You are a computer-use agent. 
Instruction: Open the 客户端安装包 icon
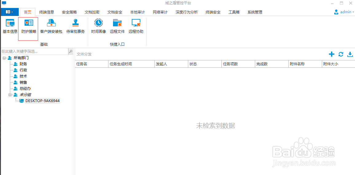coord(51,27)
